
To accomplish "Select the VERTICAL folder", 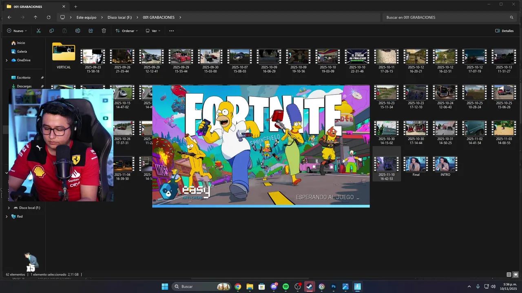I will pos(64,56).
